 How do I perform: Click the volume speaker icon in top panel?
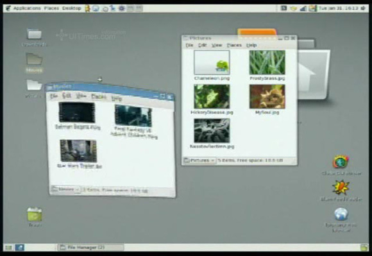tap(363, 8)
